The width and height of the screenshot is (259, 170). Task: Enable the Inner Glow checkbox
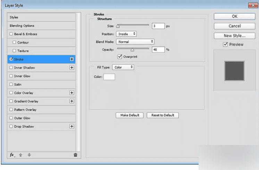pyautogui.click(x=11, y=76)
